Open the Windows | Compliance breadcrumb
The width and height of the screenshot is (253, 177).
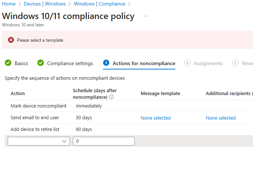point(100,4)
